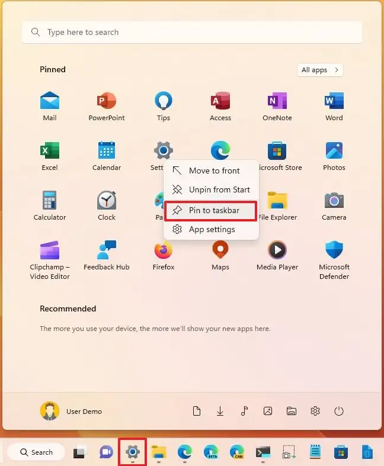Open the Calculator app
The height and width of the screenshot is (466, 384).
pyautogui.click(x=50, y=205)
